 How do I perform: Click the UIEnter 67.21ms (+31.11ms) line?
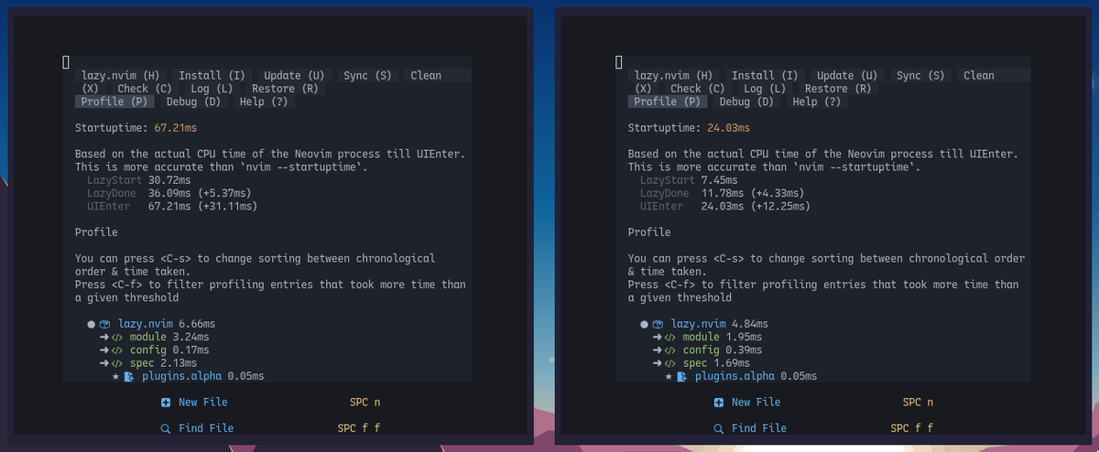click(172, 206)
